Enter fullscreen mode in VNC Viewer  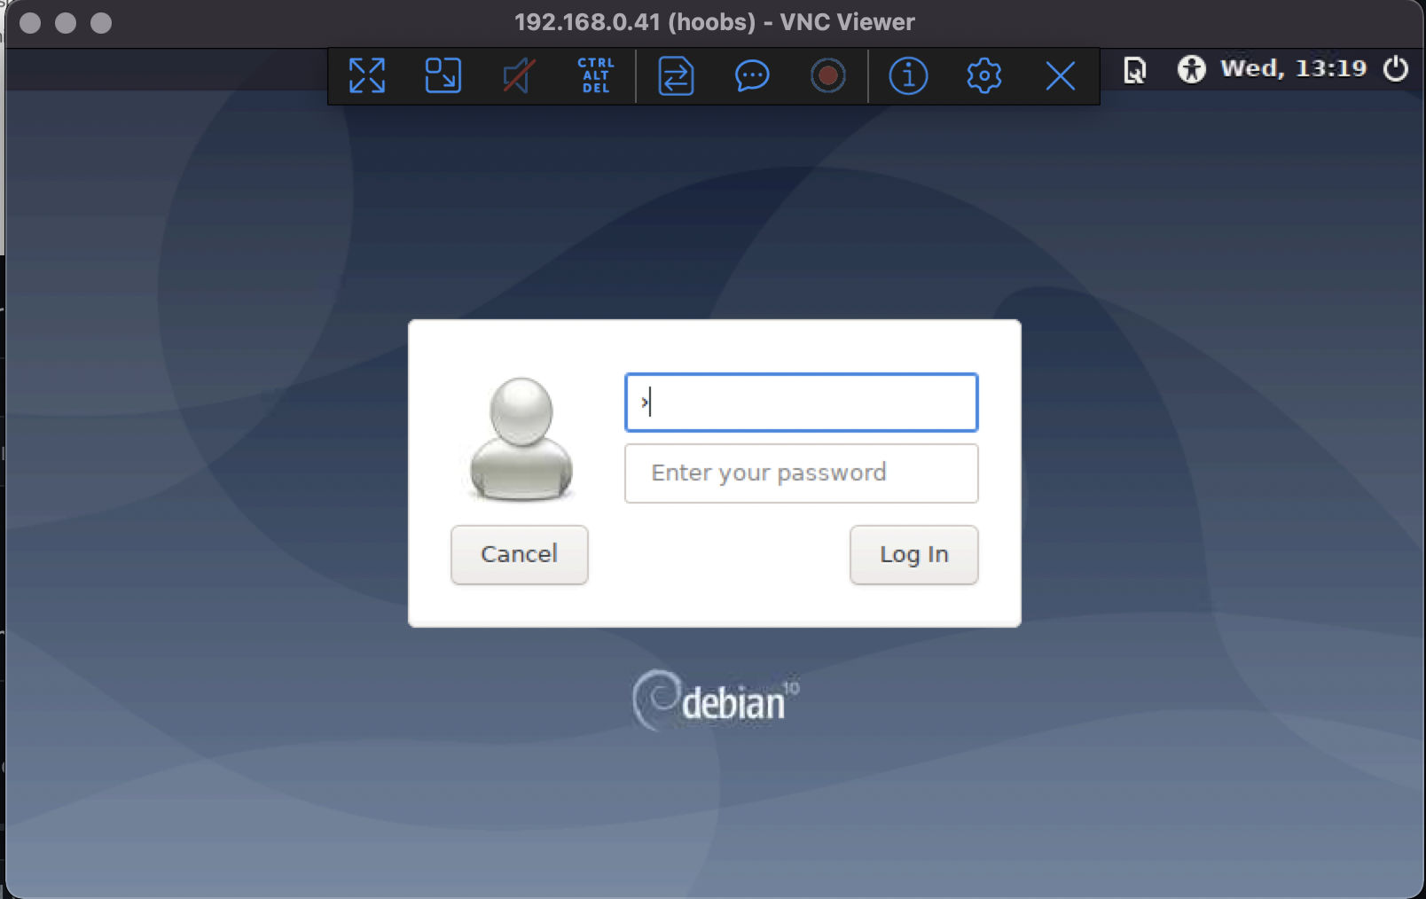point(367,76)
